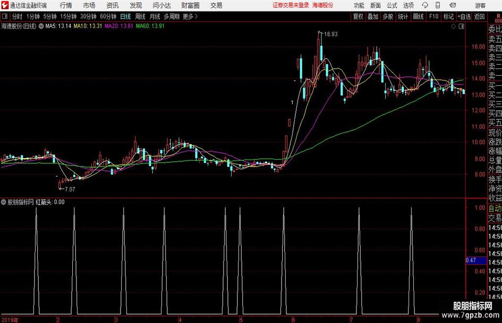Click the 委比 row in right panel
The width and height of the screenshot is (502, 323).
point(495,29)
